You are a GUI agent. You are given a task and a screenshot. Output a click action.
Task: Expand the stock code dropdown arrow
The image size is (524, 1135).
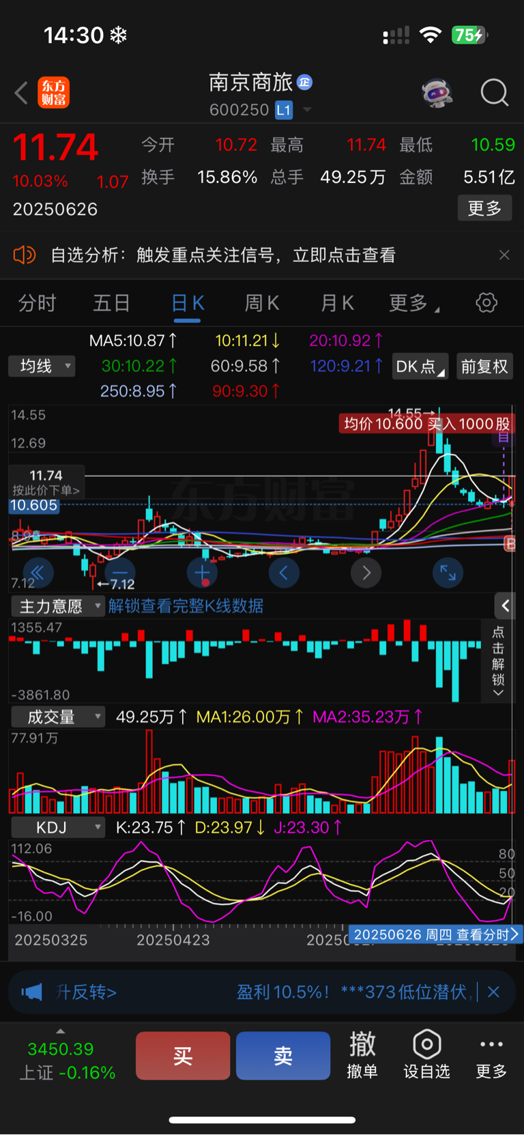(307, 110)
